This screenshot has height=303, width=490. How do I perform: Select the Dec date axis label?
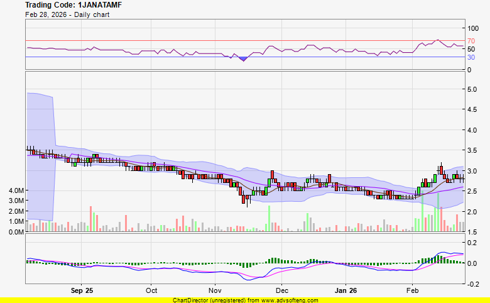[281, 291]
